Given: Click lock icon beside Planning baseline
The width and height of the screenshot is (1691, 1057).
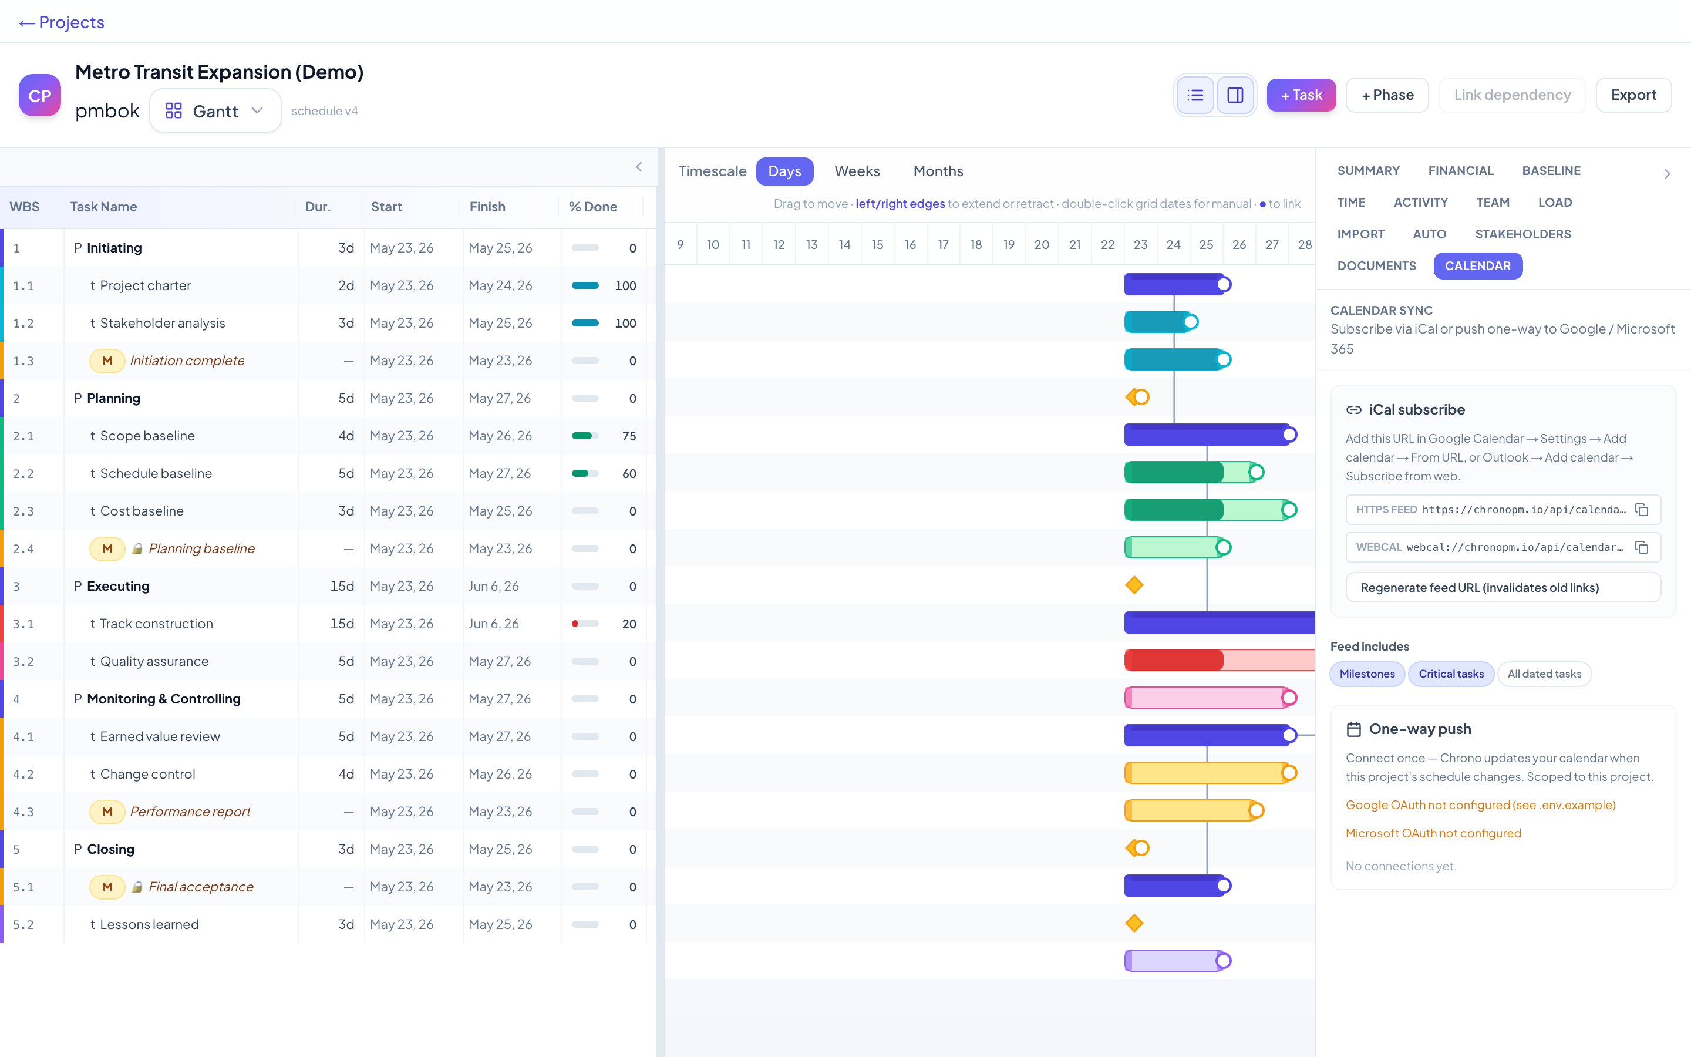Looking at the screenshot, I should click(x=137, y=549).
